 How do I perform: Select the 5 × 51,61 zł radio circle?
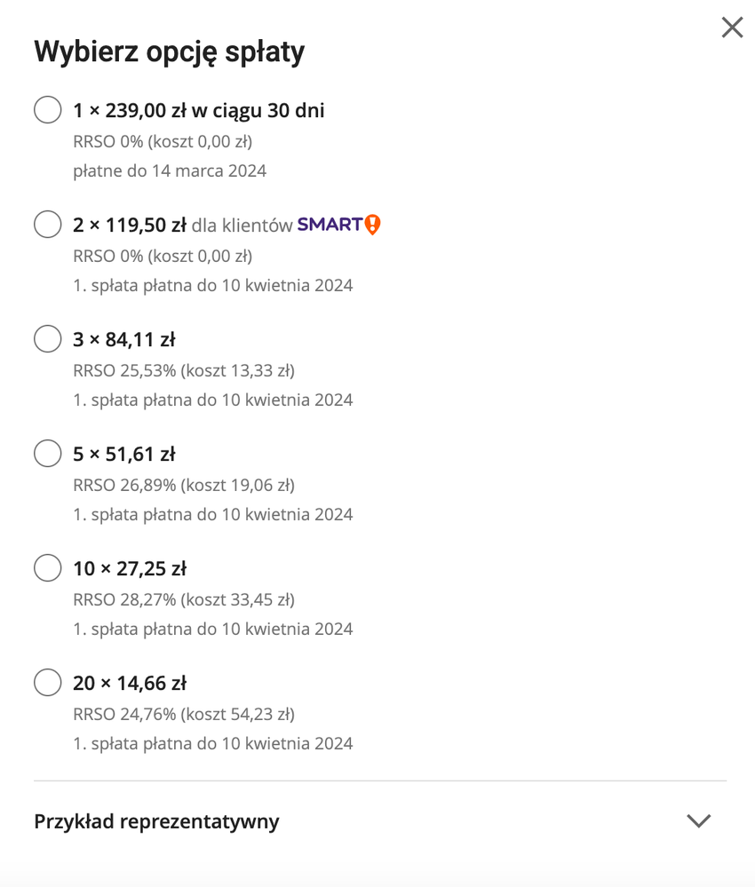coord(47,454)
